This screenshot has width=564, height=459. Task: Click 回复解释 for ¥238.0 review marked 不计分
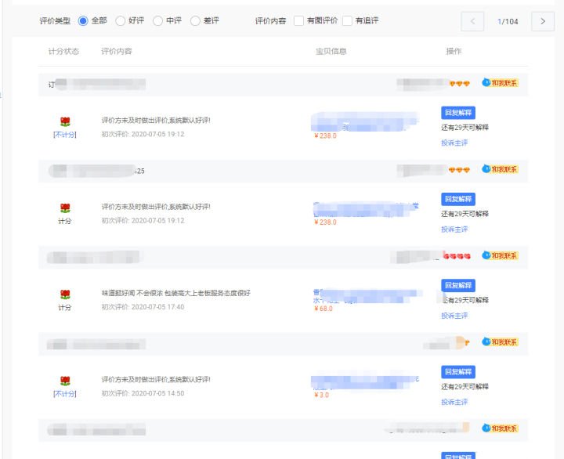pyautogui.click(x=458, y=113)
